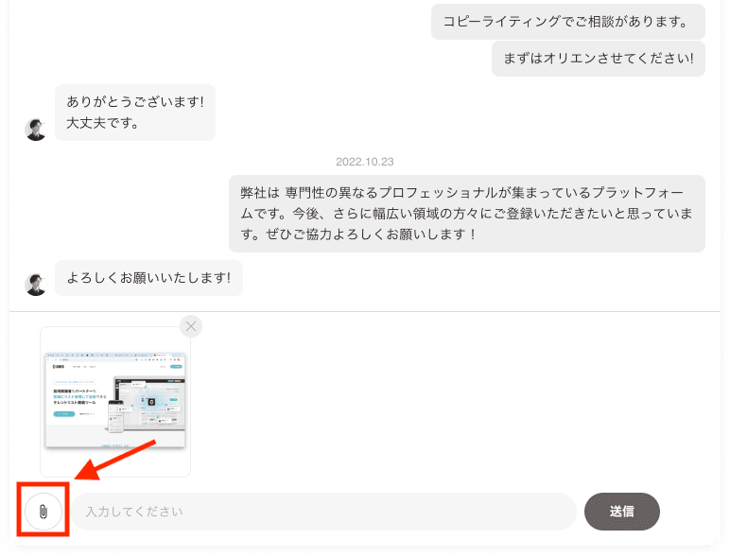Click the paperclip attach file icon
Image resolution: width=730 pixels, height=557 pixels.
(x=43, y=512)
